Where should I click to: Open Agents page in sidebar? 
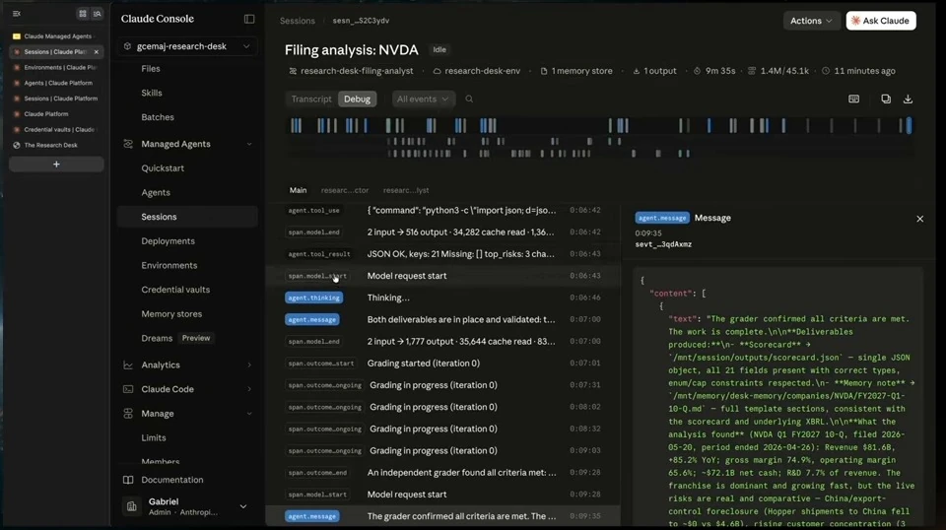156,192
